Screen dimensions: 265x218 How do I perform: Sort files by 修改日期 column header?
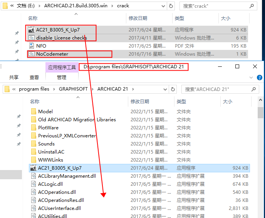click(x=139, y=102)
